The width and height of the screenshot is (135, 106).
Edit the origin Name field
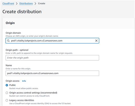point(52,73)
